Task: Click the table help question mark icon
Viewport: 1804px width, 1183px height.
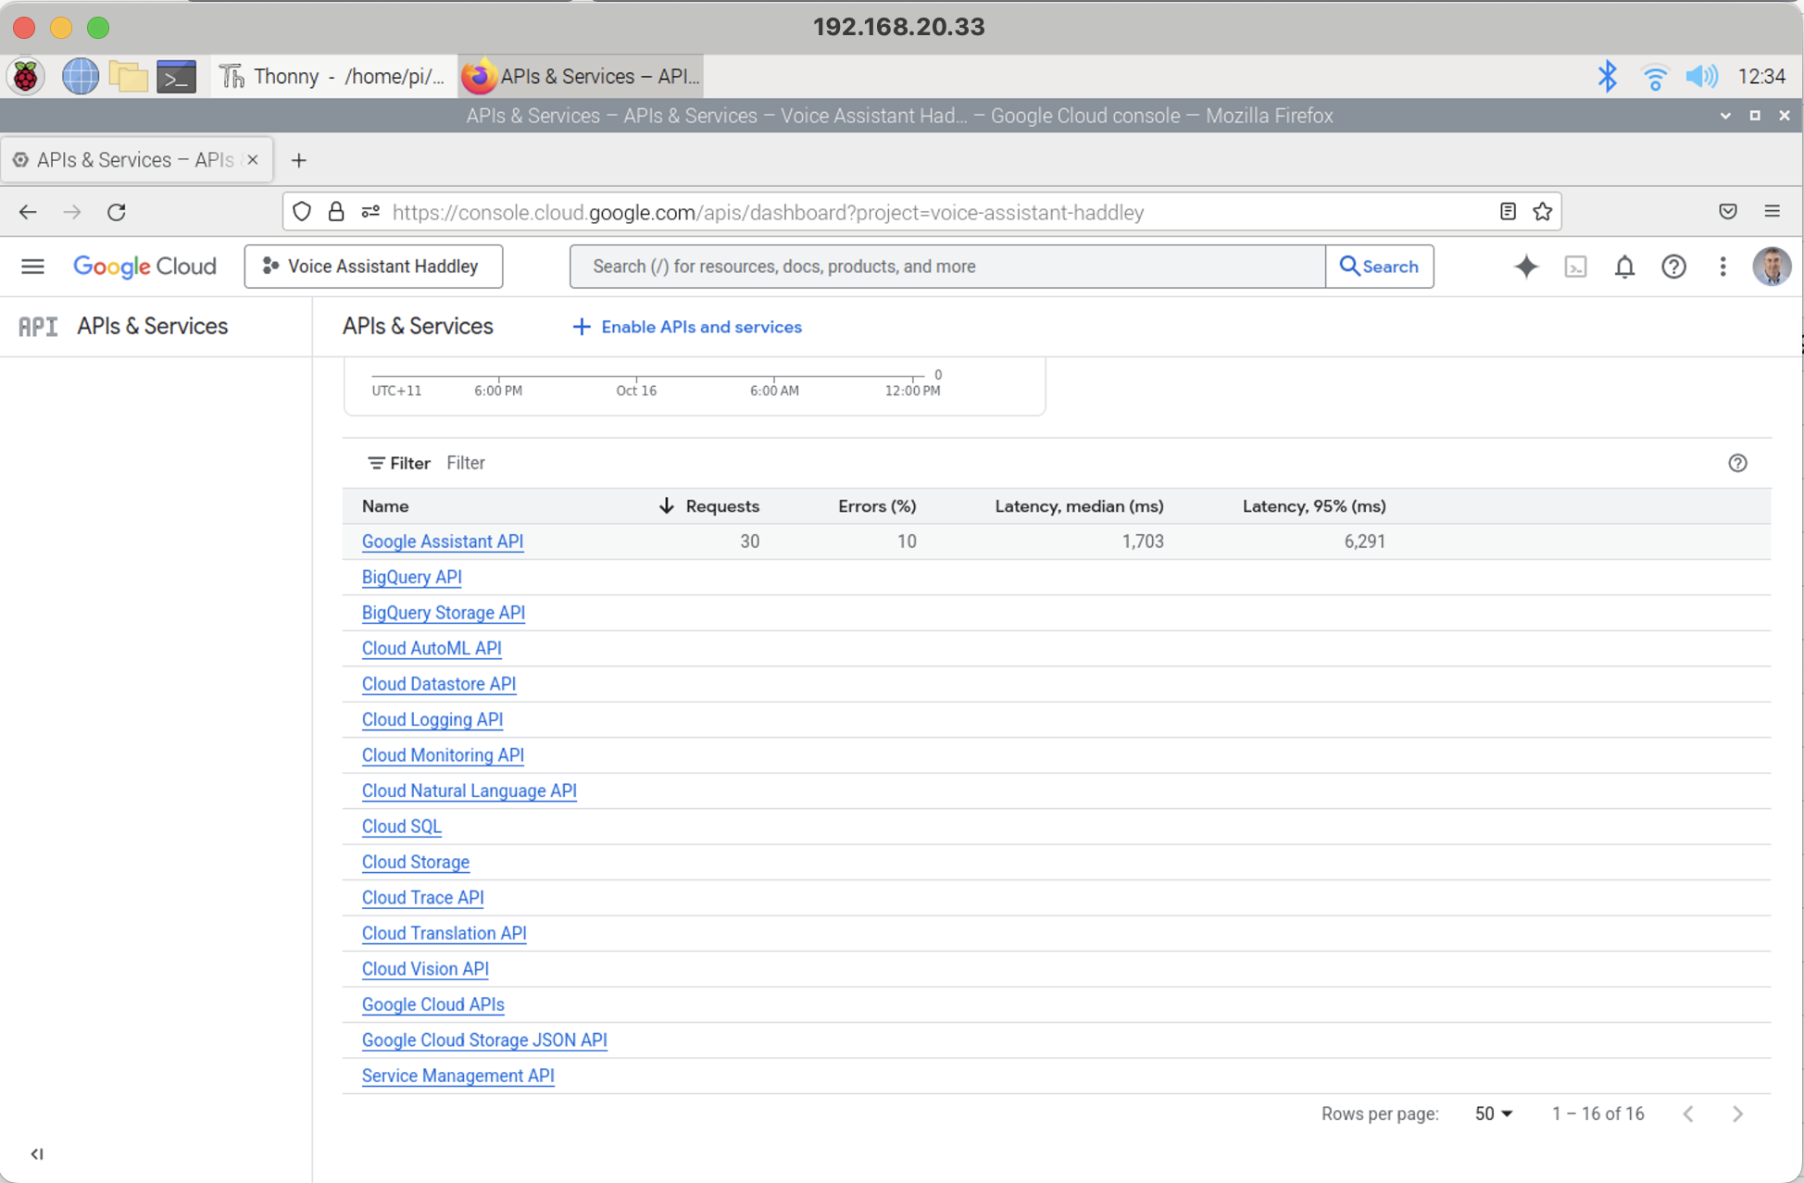Action: [x=1737, y=463]
